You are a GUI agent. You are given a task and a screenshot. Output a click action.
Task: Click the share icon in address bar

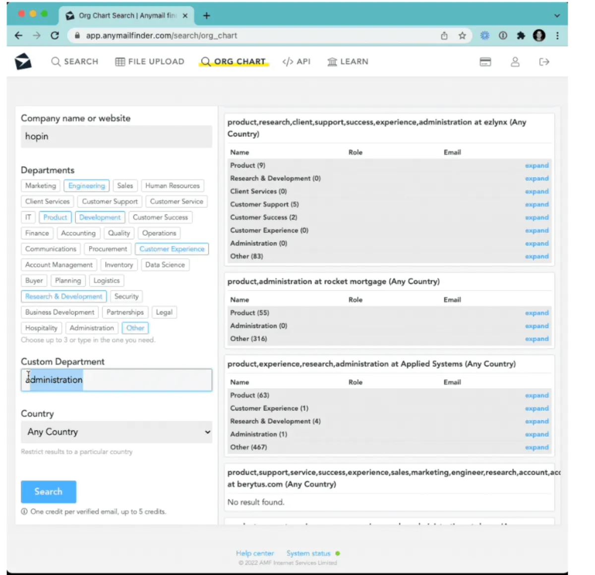(x=444, y=36)
